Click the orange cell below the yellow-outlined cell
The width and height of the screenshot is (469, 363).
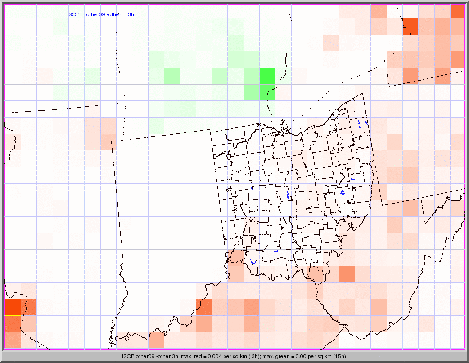pyautogui.click(x=13, y=323)
